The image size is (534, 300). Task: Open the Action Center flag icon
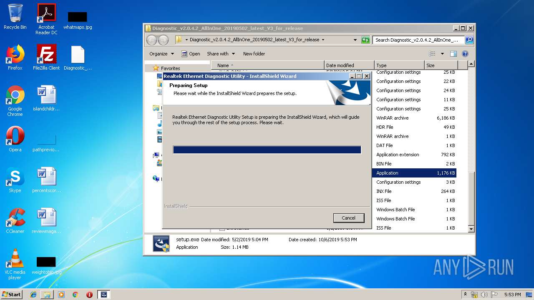click(494, 295)
